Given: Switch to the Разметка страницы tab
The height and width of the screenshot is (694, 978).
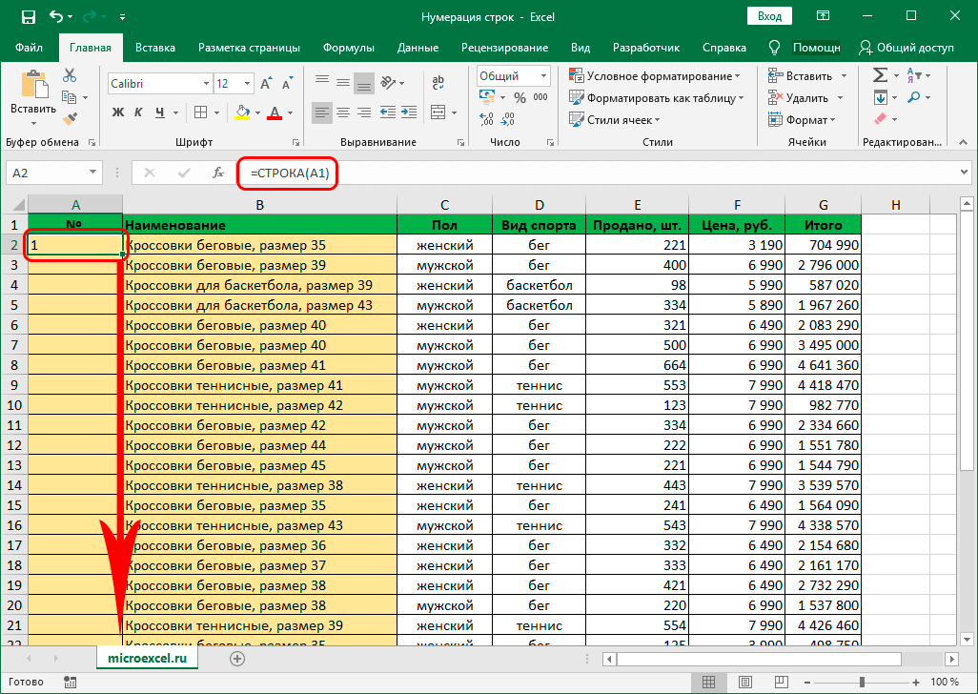Looking at the screenshot, I should (x=249, y=48).
